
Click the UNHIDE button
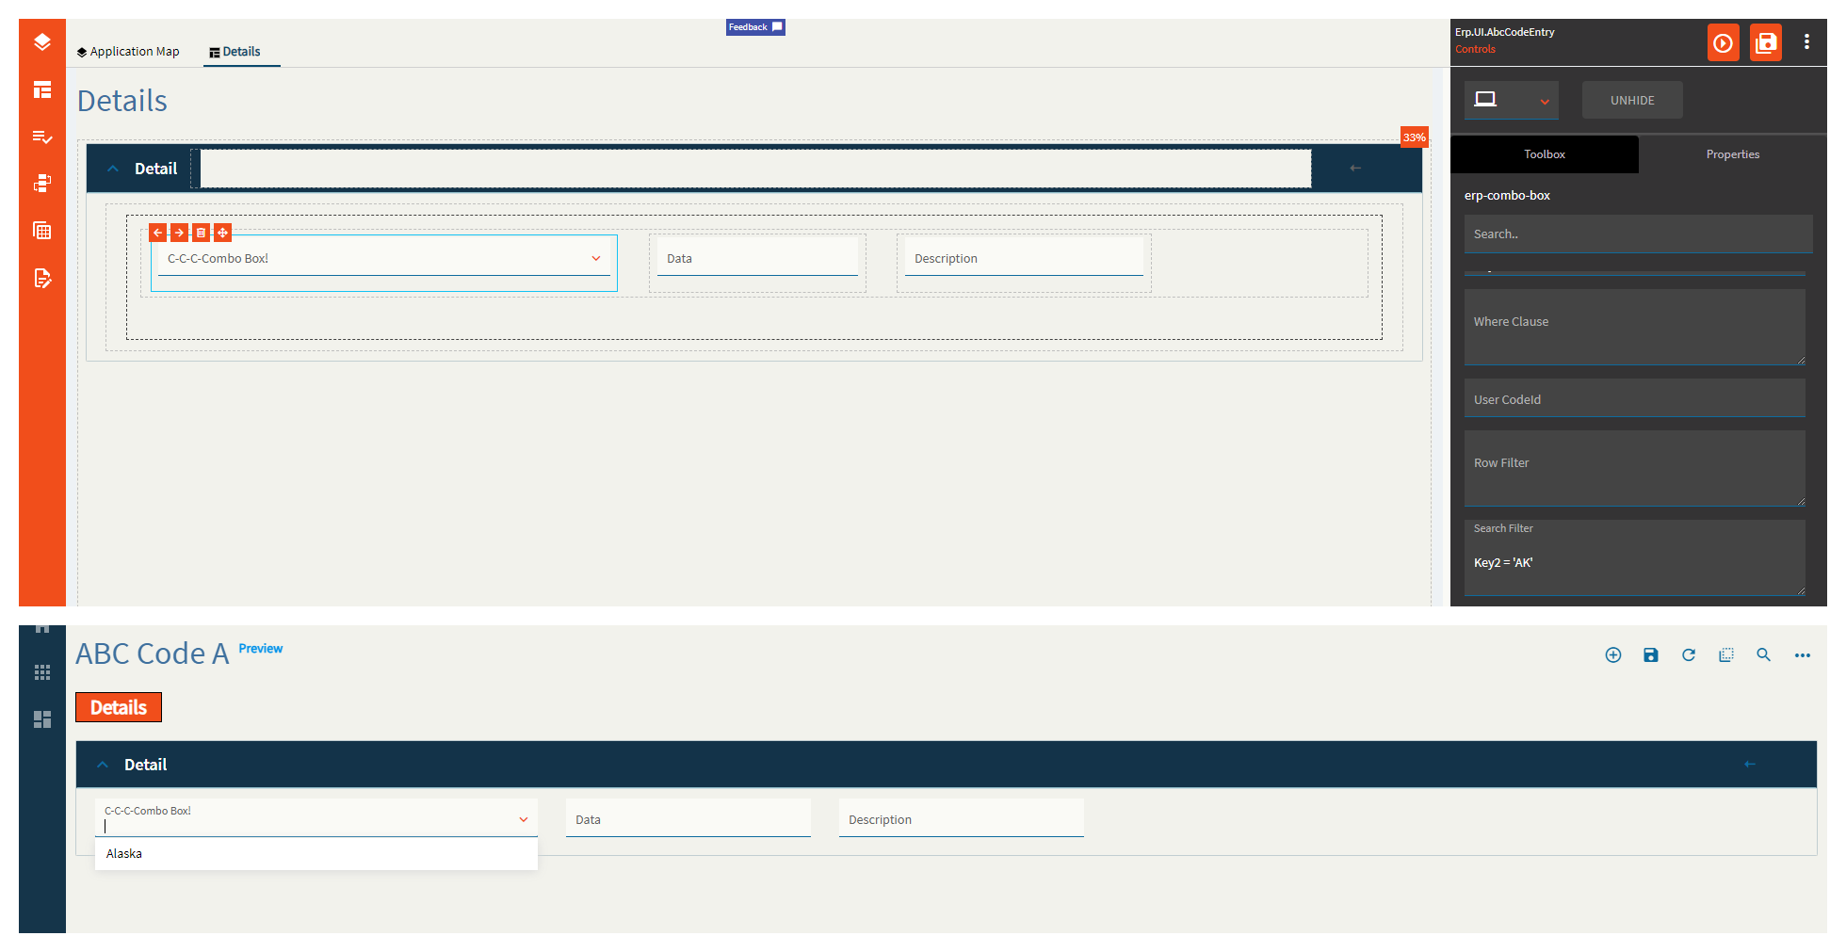pyautogui.click(x=1632, y=100)
